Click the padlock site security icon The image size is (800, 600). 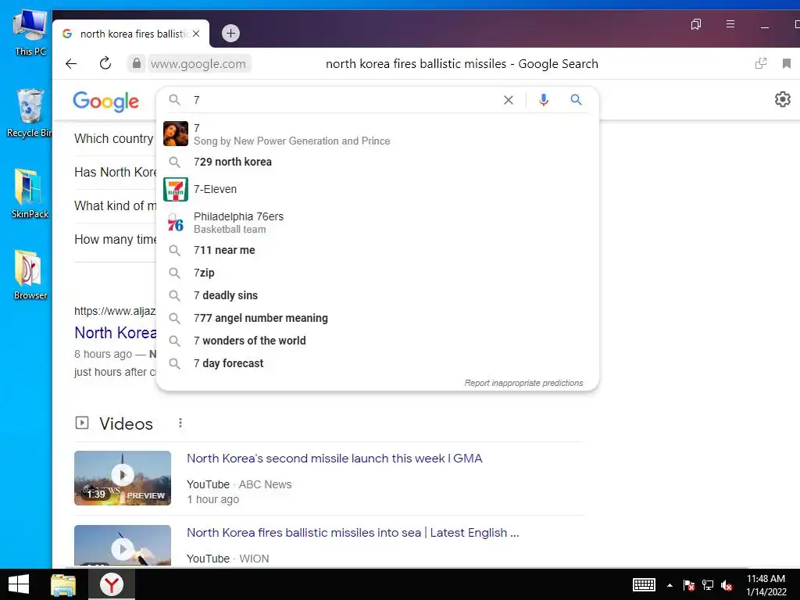pyautogui.click(x=136, y=63)
